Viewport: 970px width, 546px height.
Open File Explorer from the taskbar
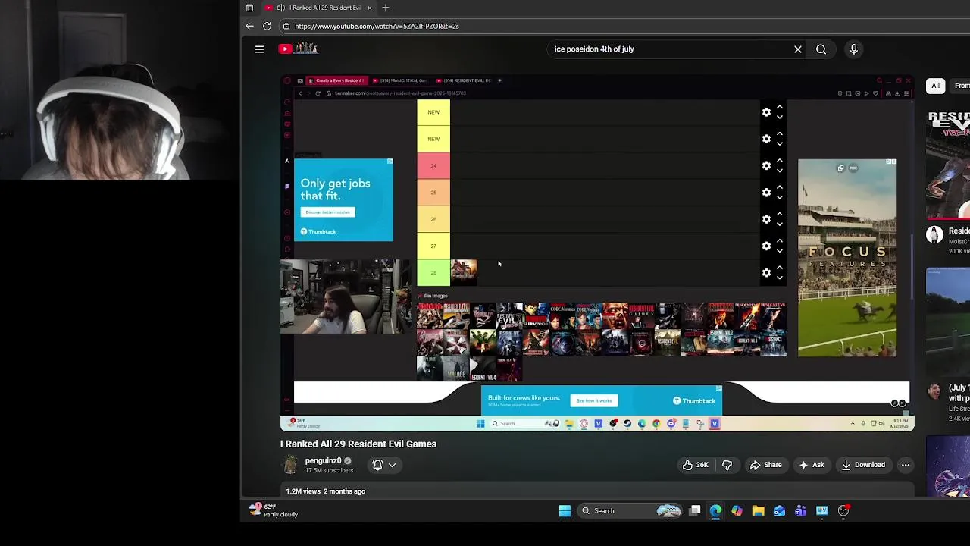tap(758, 511)
